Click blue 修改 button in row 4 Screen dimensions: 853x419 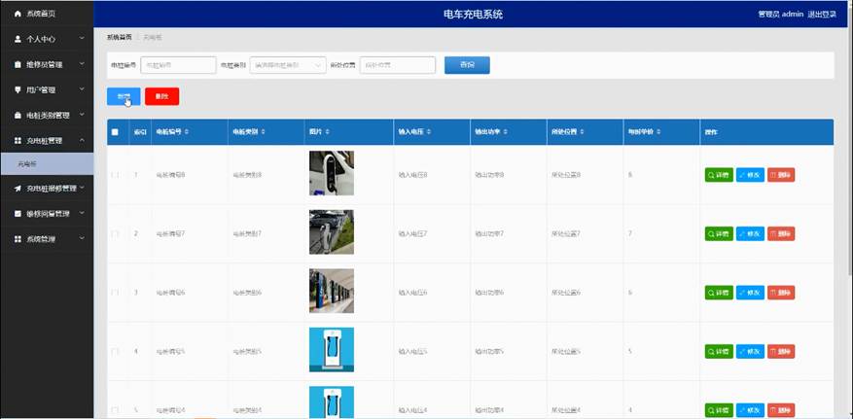pos(750,352)
